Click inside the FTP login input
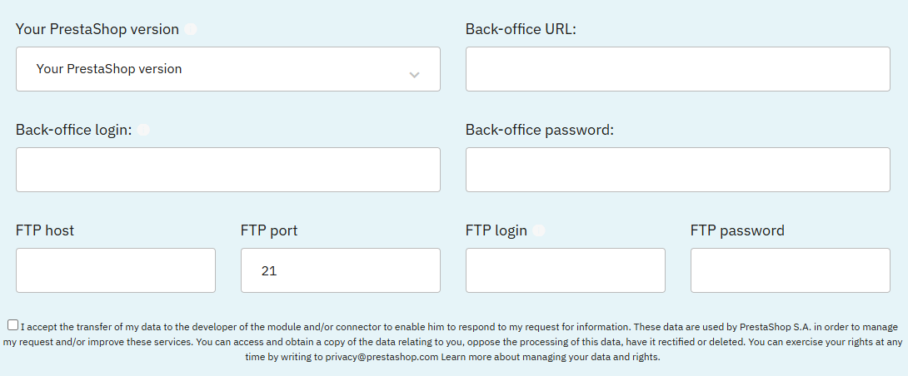The width and height of the screenshot is (908, 376). 565,270
